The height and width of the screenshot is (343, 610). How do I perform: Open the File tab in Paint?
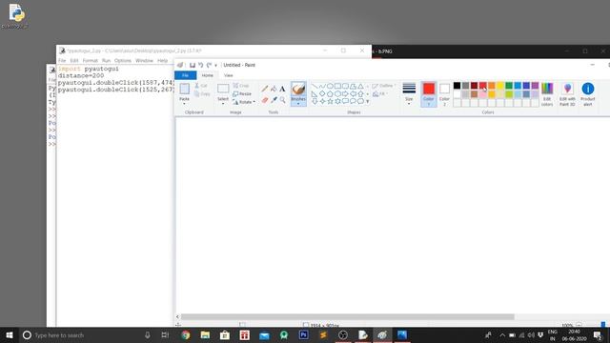pyautogui.click(x=186, y=75)
